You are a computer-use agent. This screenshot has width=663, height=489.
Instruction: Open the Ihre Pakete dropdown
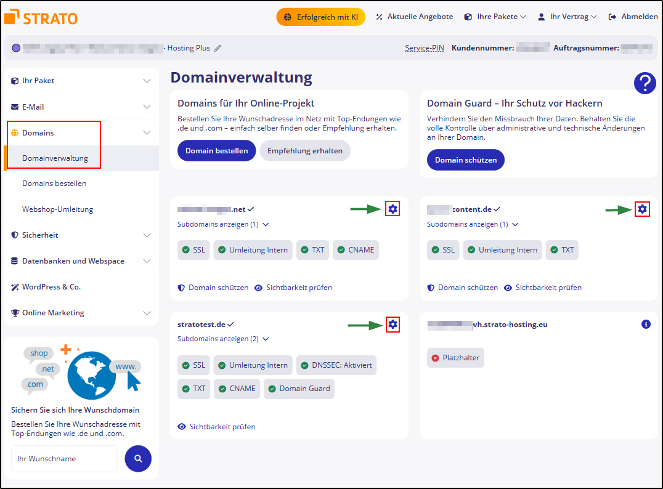tap(496, 17)
